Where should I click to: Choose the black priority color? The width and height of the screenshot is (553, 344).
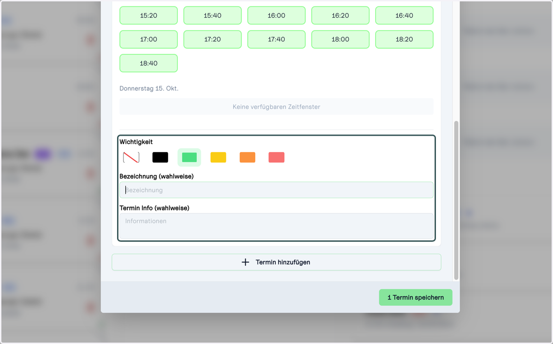pyautogui.click(x=160, y=157)
